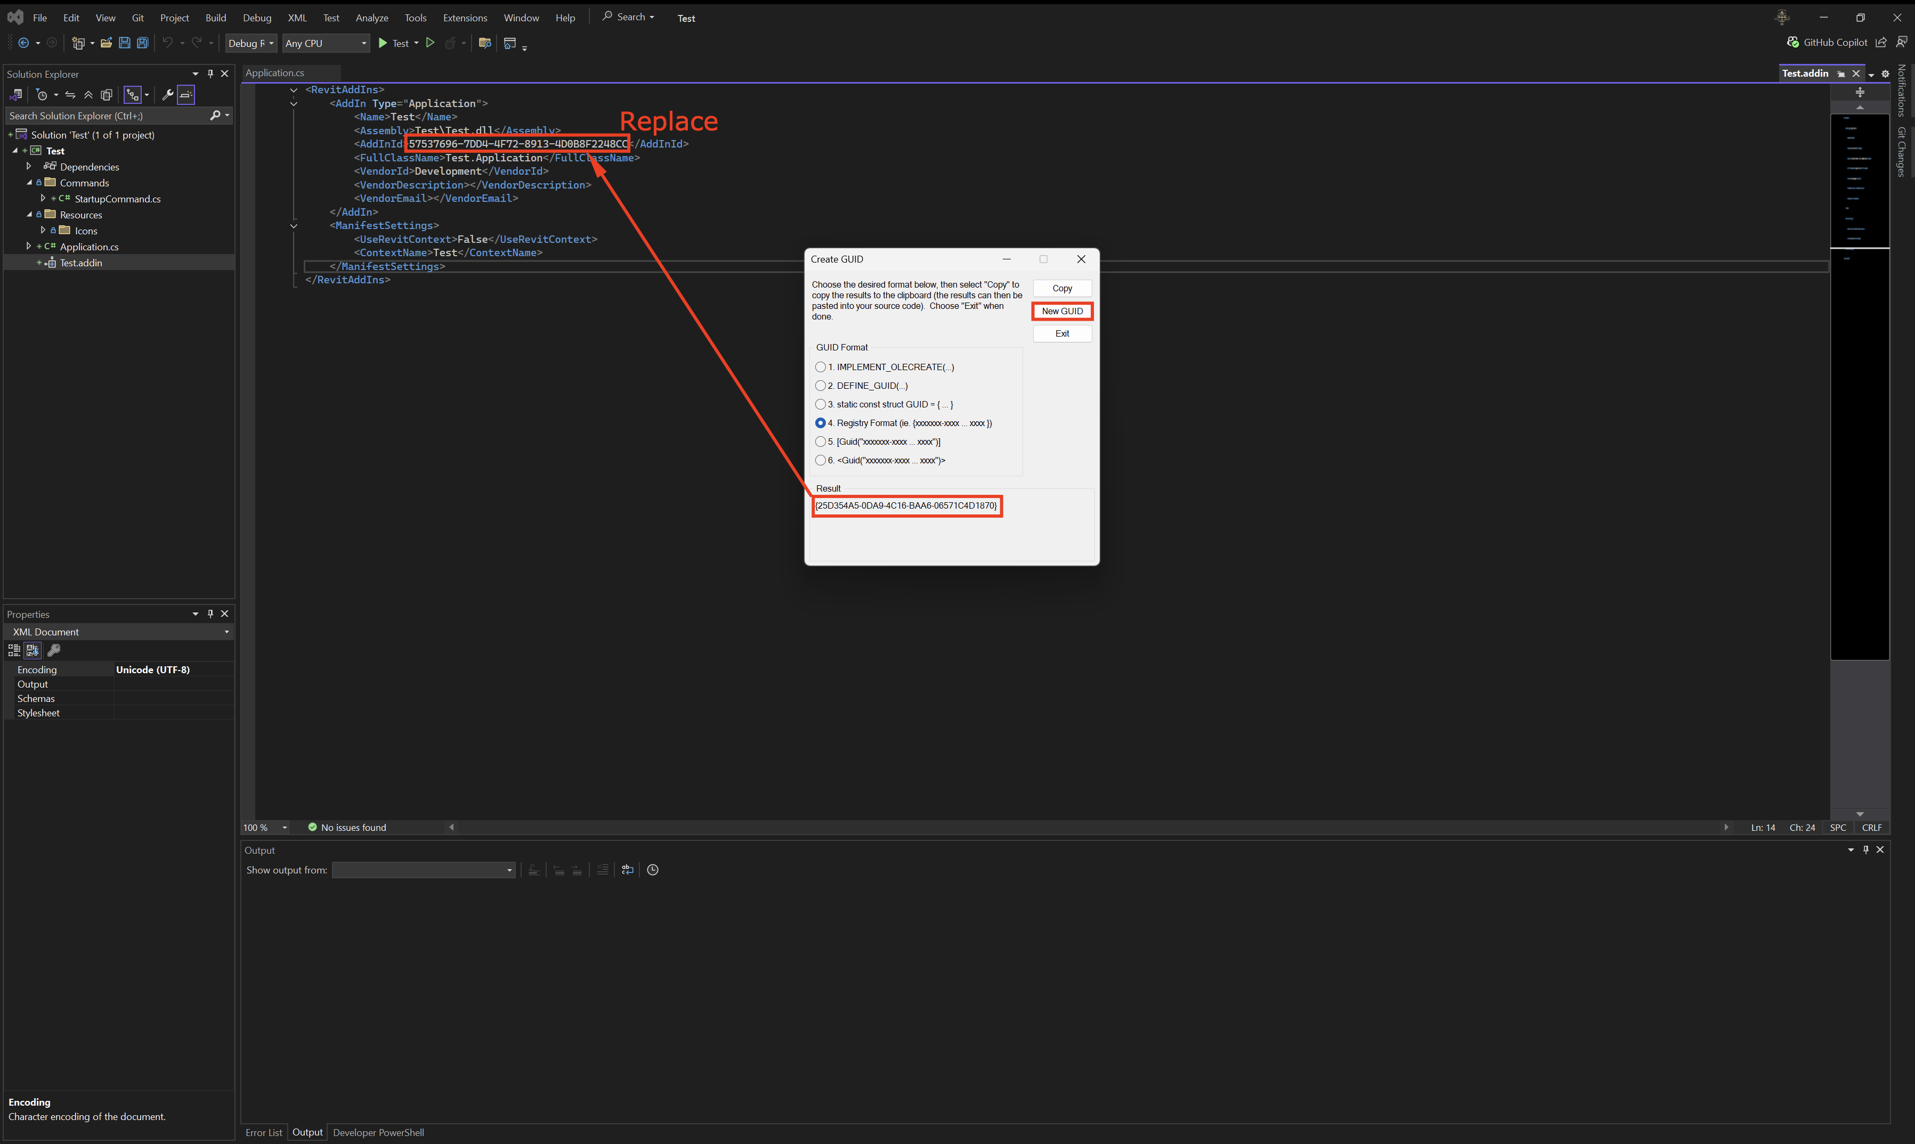Start Without Debugging green outline arrow
This screenshot has width=1915, height=1144.
[431, 43]
